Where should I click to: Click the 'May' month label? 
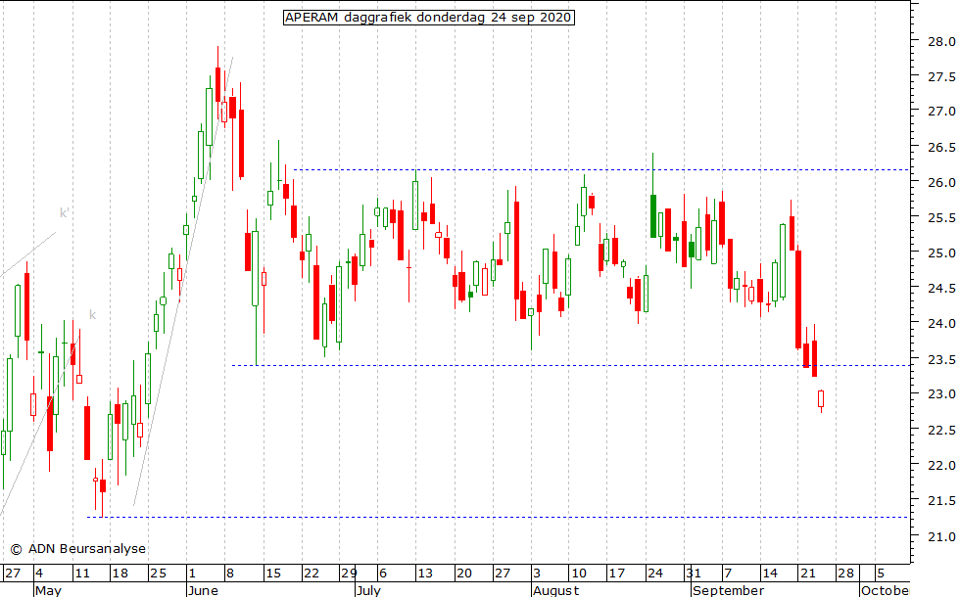pyautogui.click(x=48, y=590)
